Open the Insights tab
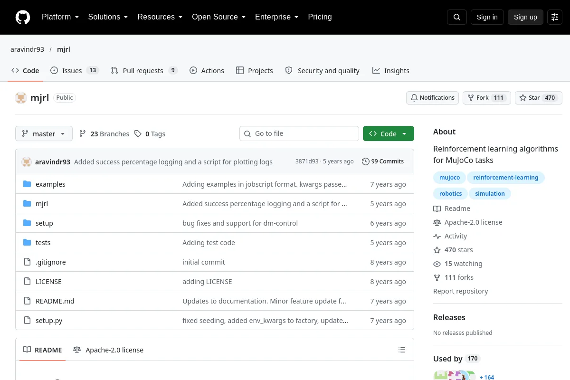This screenshot has height=380, width=570. point(391,70)
